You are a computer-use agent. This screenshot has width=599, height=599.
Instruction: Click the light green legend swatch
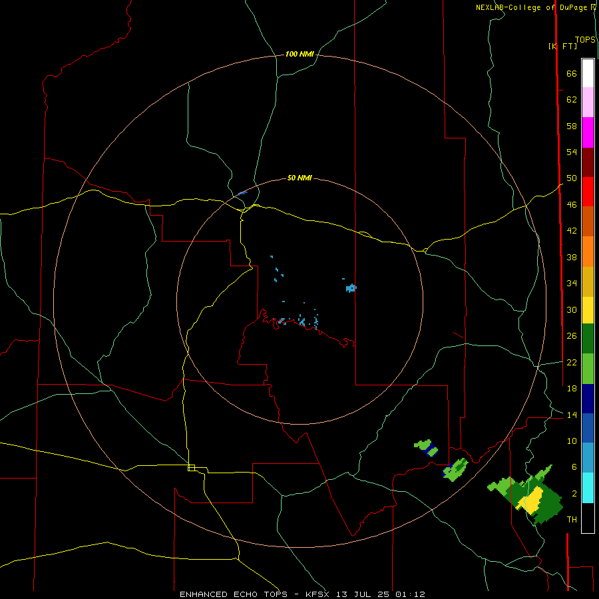(x=588, y=369)
